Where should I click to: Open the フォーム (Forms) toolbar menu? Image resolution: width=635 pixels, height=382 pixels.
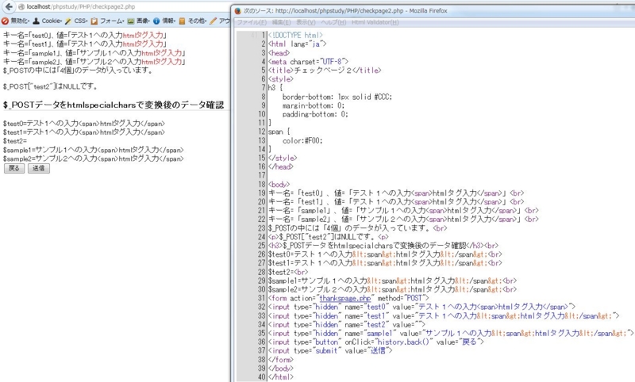[107, 21]
